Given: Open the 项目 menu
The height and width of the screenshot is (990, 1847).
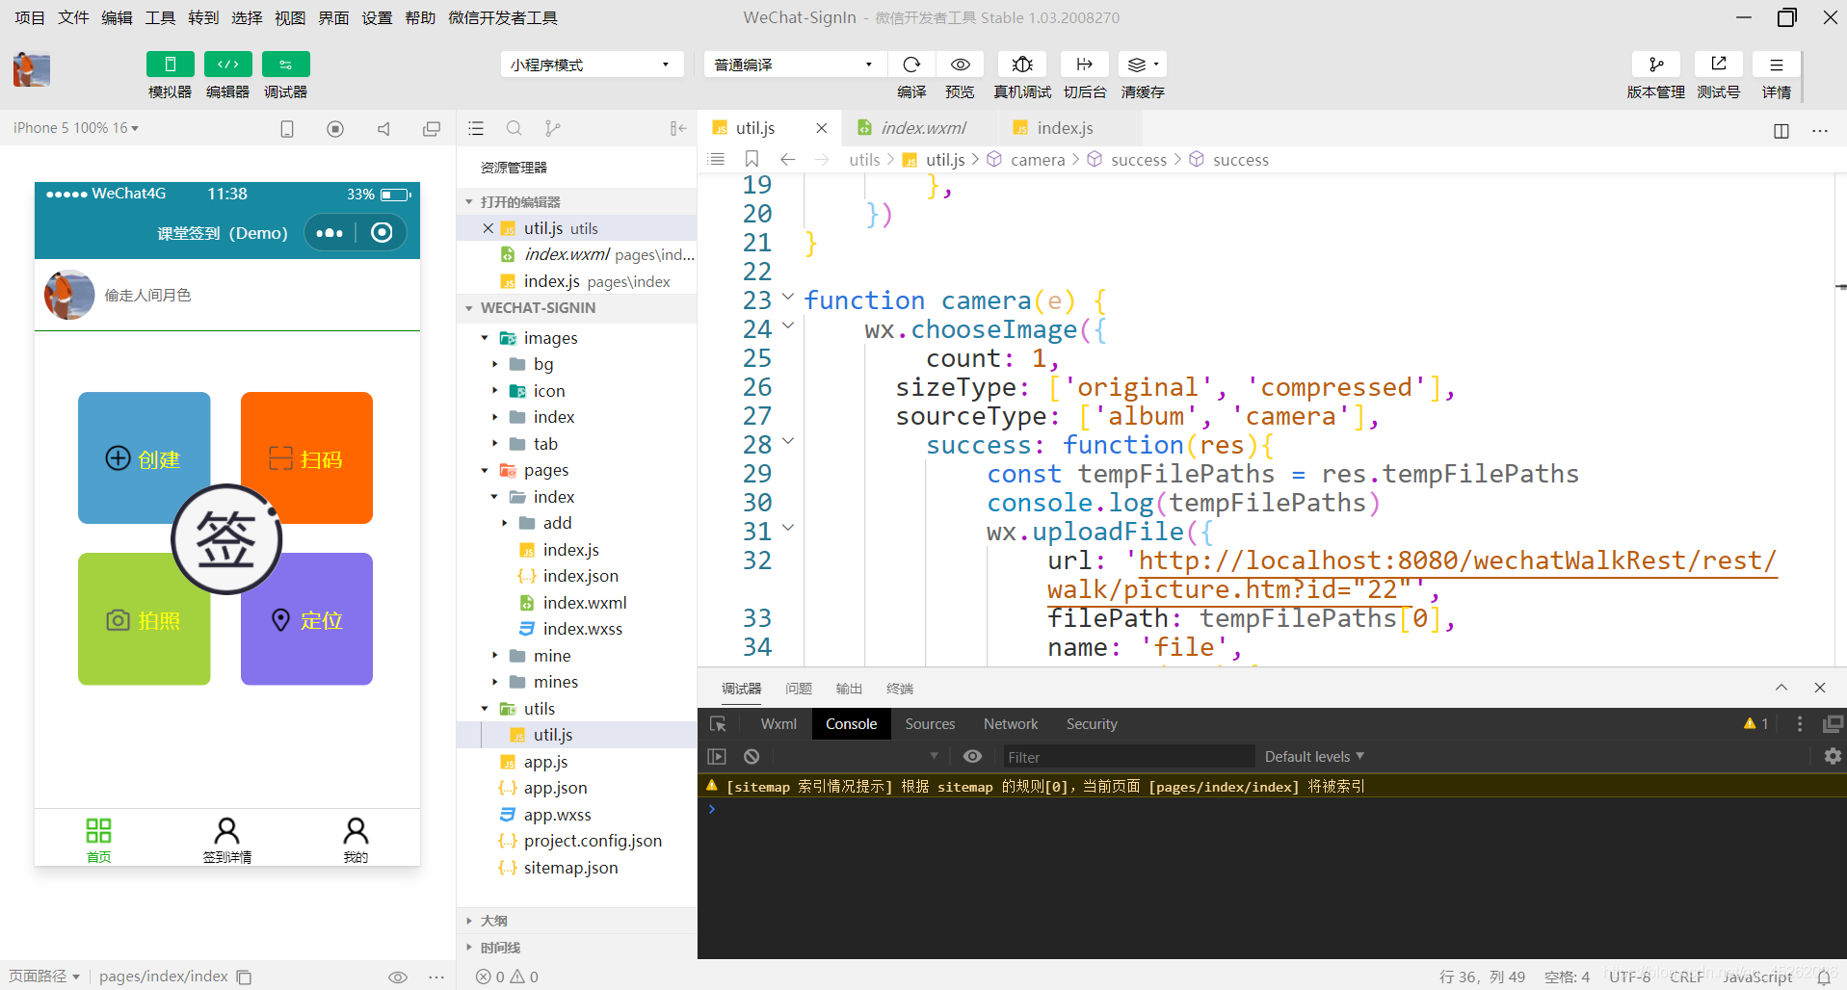Looking at the screenshot, I should coord(30,17).
